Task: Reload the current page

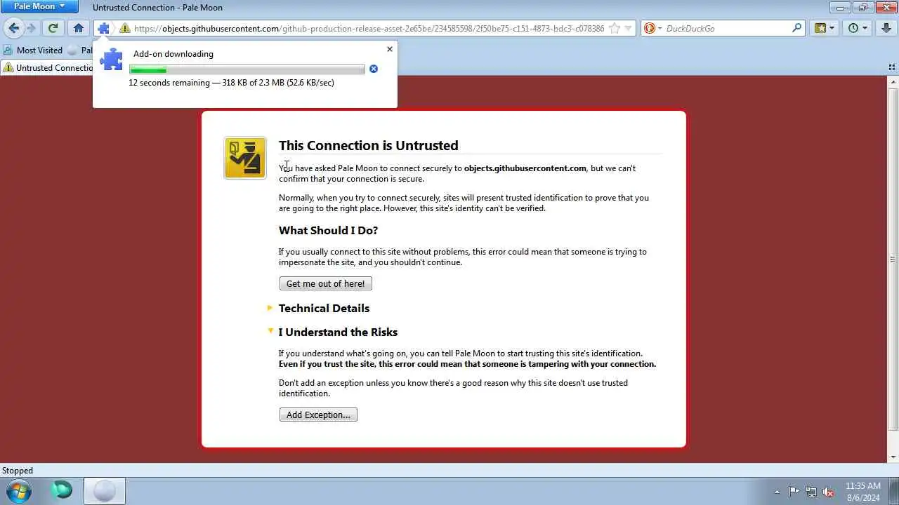Action: 53,28
